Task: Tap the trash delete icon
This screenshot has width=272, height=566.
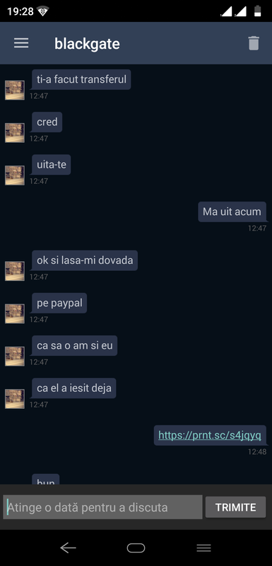Action: [x=254, y=43]
